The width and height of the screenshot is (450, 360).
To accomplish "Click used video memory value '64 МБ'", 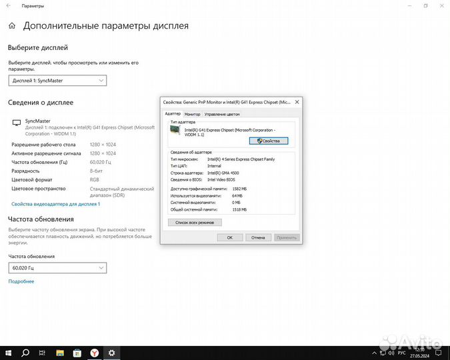I will [x=237, y=196].
